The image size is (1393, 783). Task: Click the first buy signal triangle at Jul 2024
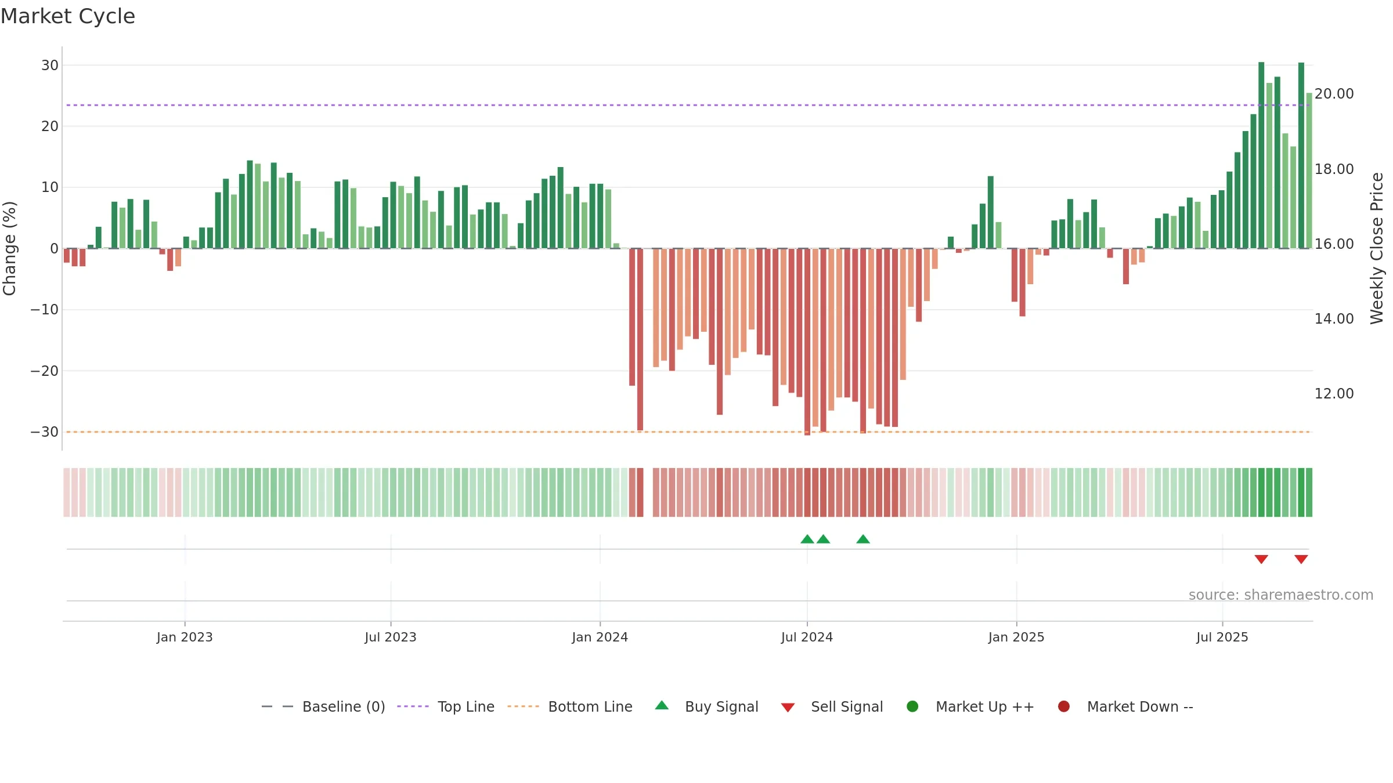pos(807,539)
